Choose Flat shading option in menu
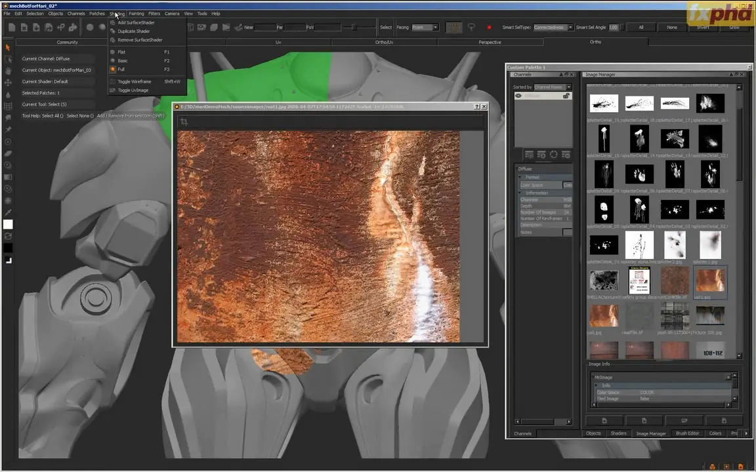Image resolution: width=756 pixels, height=472 pixels. pos(121,52)
